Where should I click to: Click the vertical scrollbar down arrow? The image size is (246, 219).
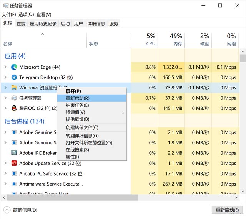(x=243, y=191)
